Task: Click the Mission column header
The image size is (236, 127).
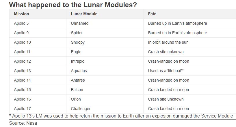Action: click(21, 14)
